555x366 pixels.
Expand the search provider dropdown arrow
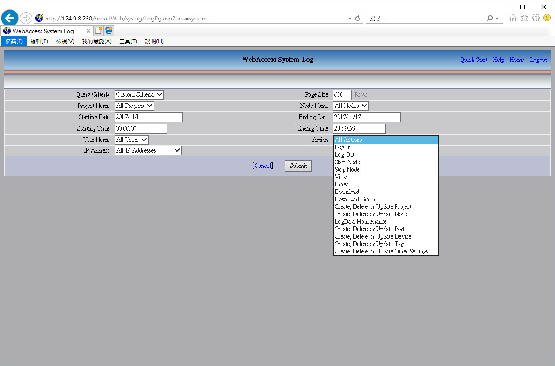497,19
